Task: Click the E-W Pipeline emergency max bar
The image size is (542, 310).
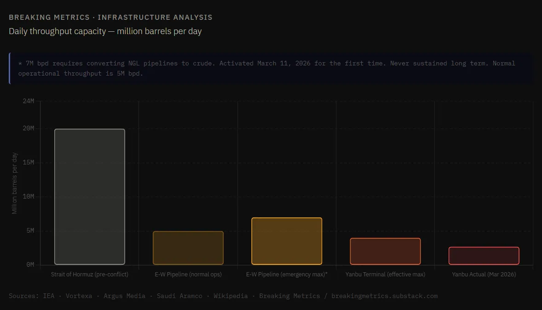Action: (x=287, y=241)
